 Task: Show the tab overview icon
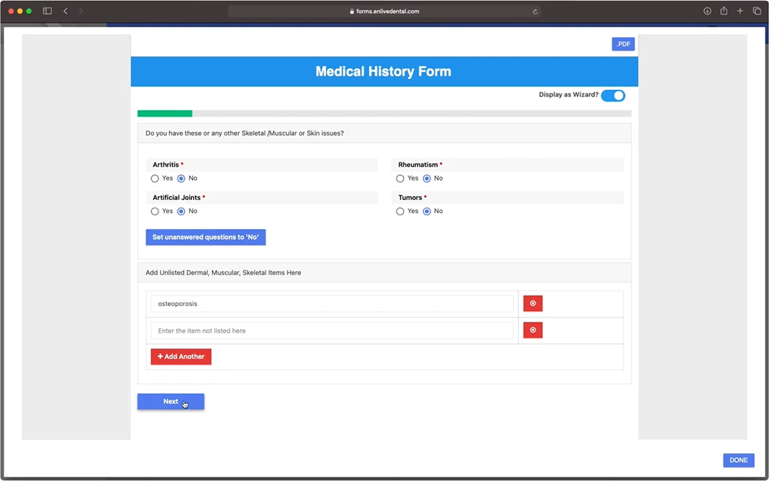(x=757, y=12)
